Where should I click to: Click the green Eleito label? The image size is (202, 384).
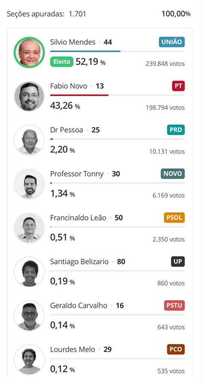[x=62, y=62]
